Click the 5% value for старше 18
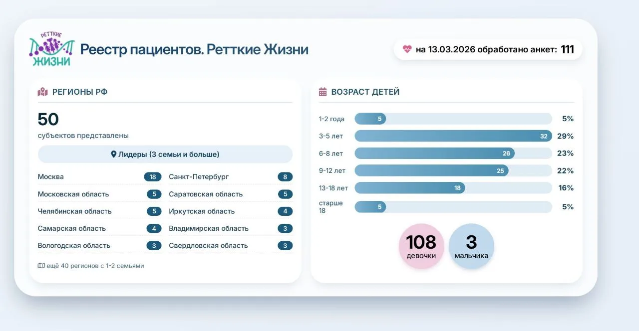 [x=568, y=207]
